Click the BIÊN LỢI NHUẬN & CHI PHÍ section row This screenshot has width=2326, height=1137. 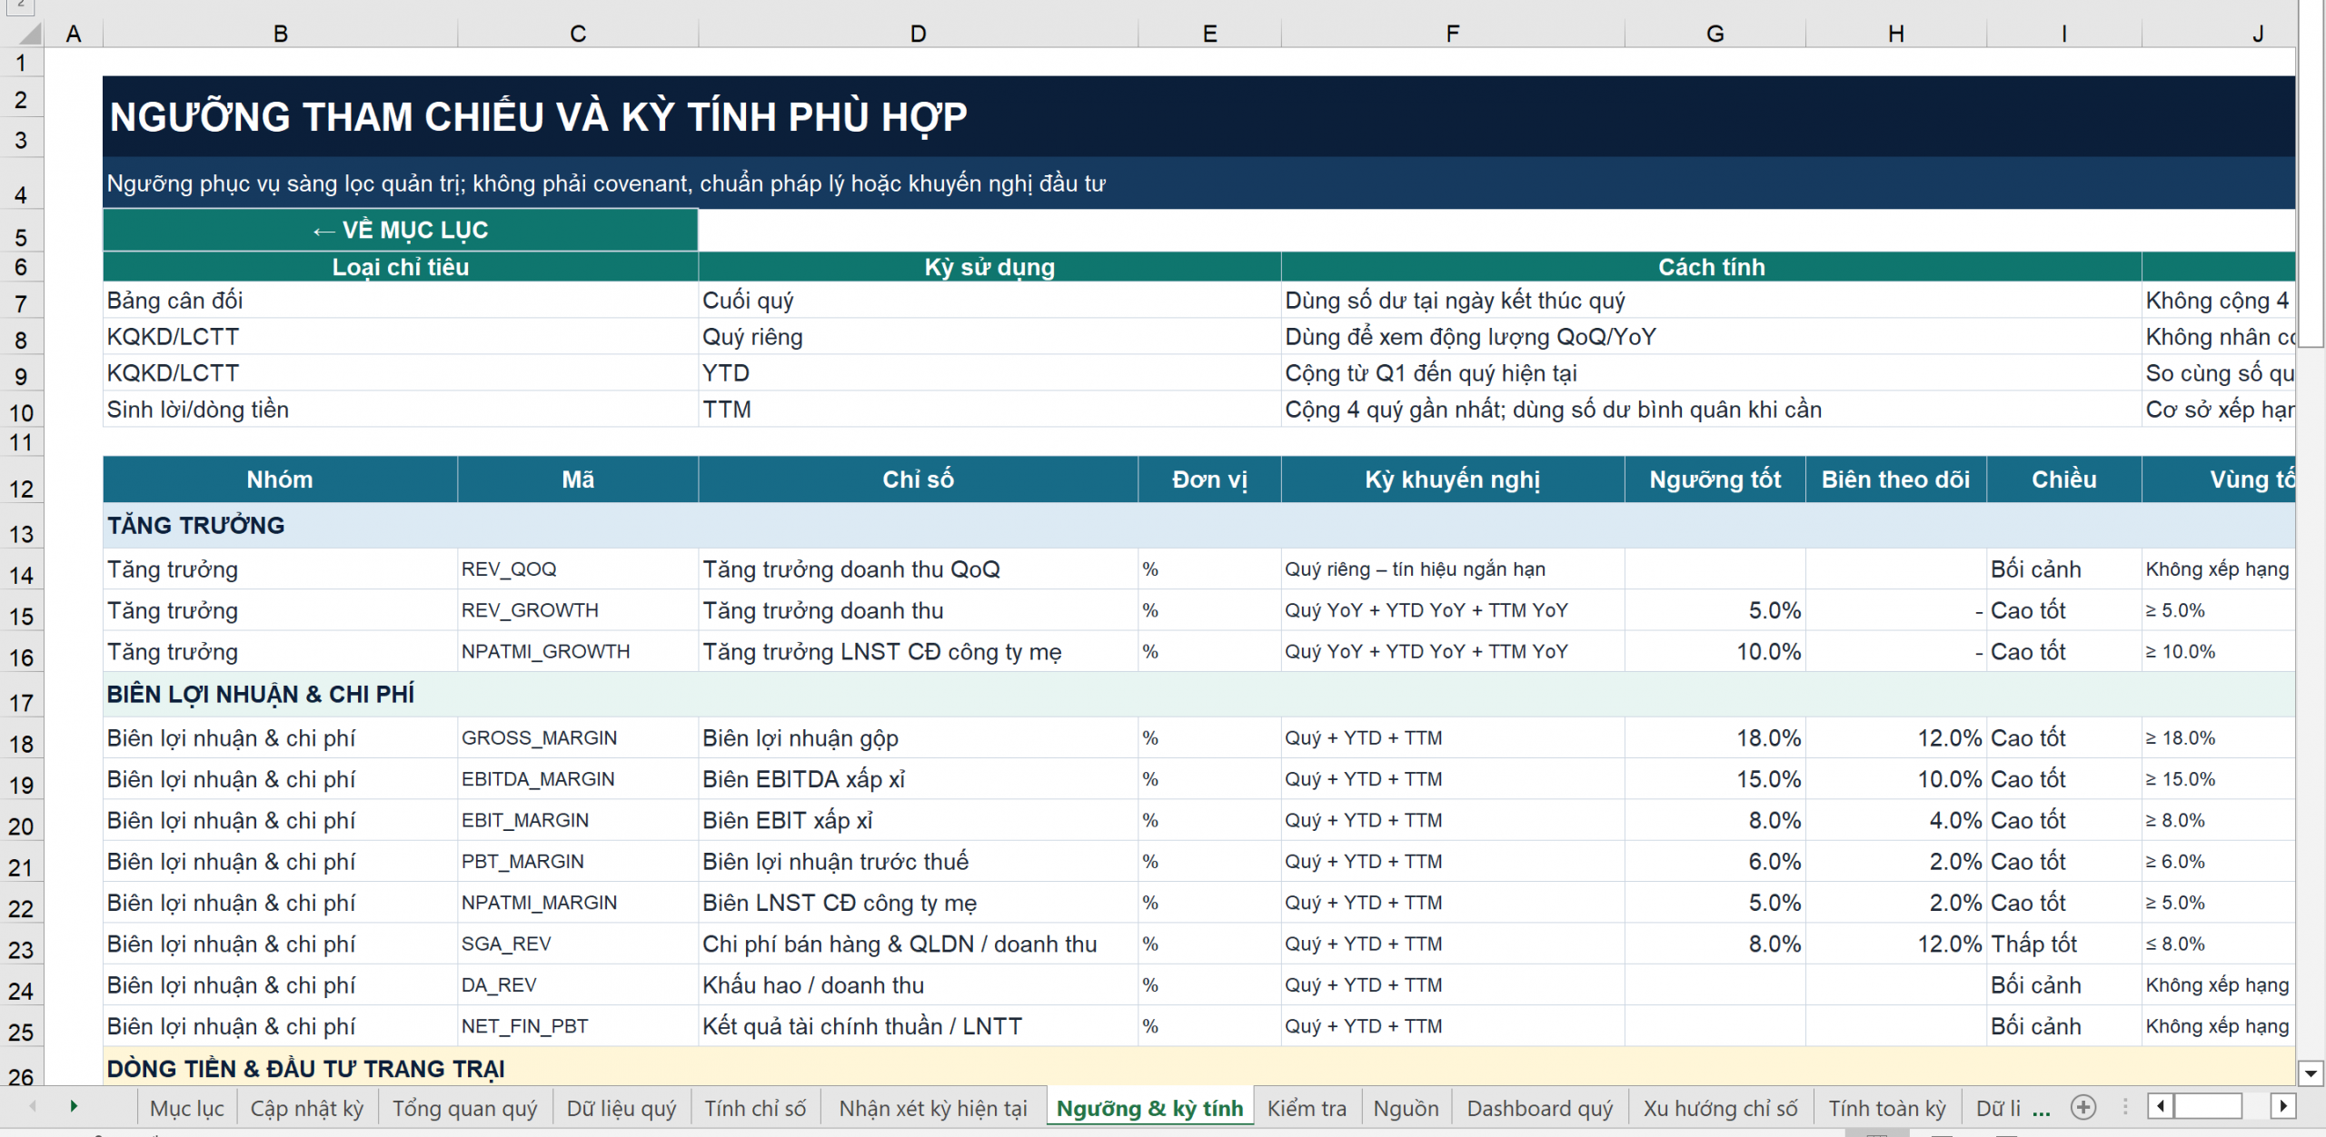pos(1199,694)
